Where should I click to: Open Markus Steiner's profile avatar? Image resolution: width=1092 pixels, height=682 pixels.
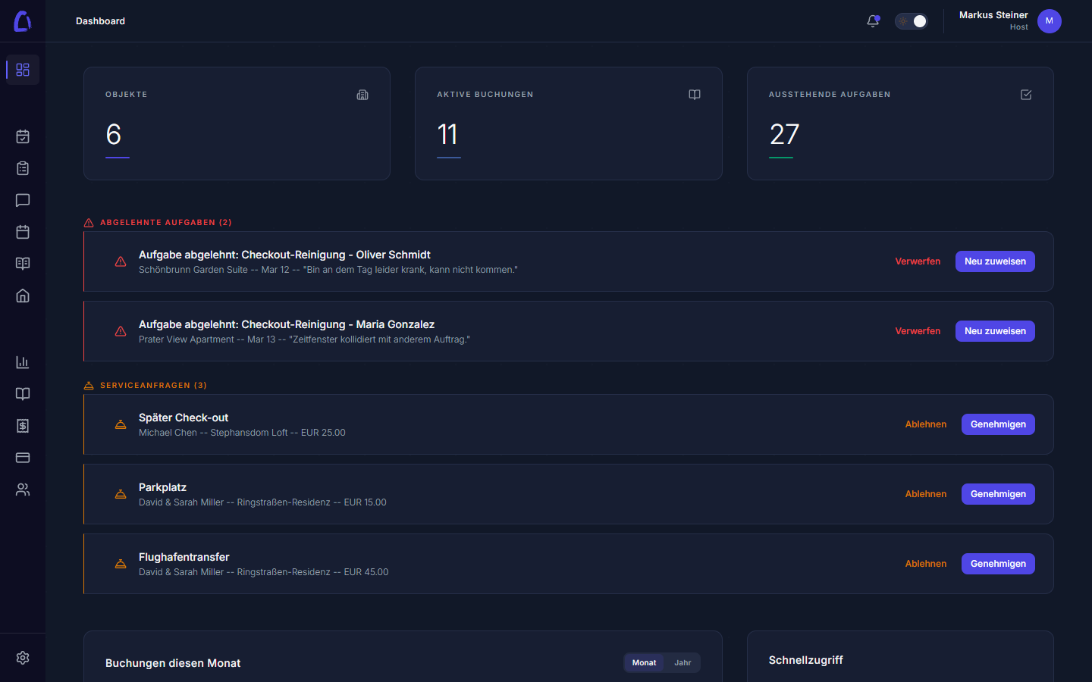[1050, 21]
